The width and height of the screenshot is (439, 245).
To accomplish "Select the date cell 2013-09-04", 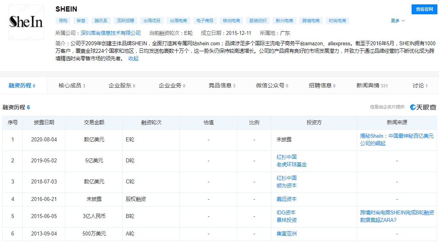I will pyautogui.click(x=44, y=233).
